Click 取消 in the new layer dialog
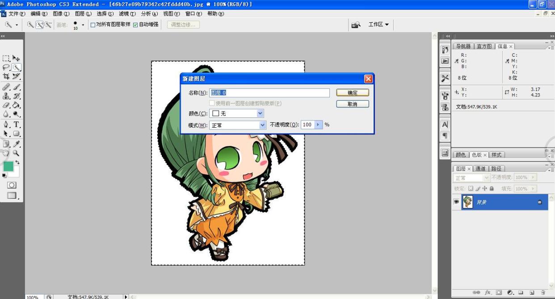Screen dimensions: 555x299 [353, 104]
